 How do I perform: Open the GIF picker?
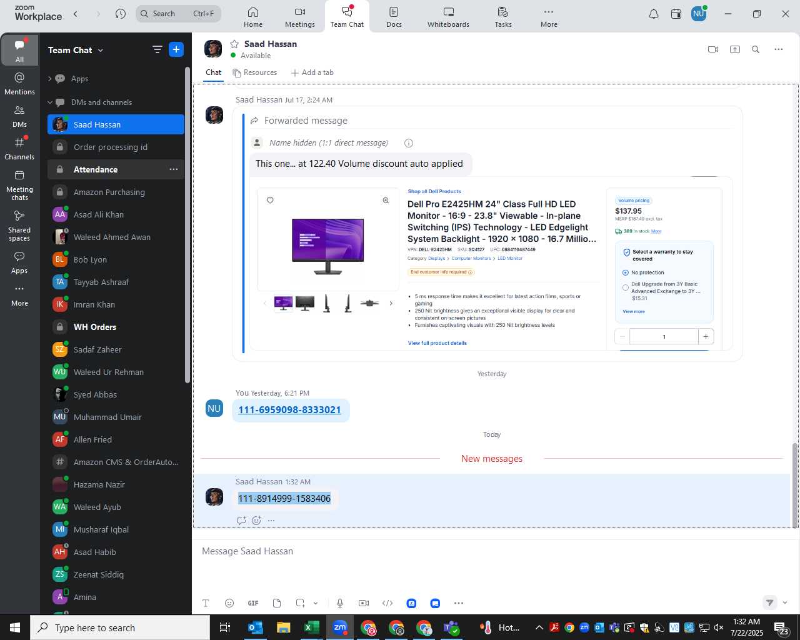[x=253, y=603]
